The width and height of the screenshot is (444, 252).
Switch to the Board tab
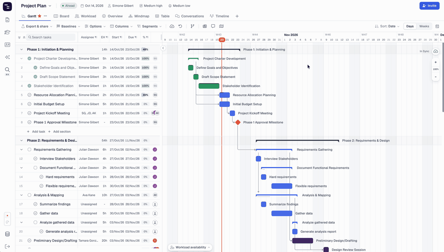61,16
